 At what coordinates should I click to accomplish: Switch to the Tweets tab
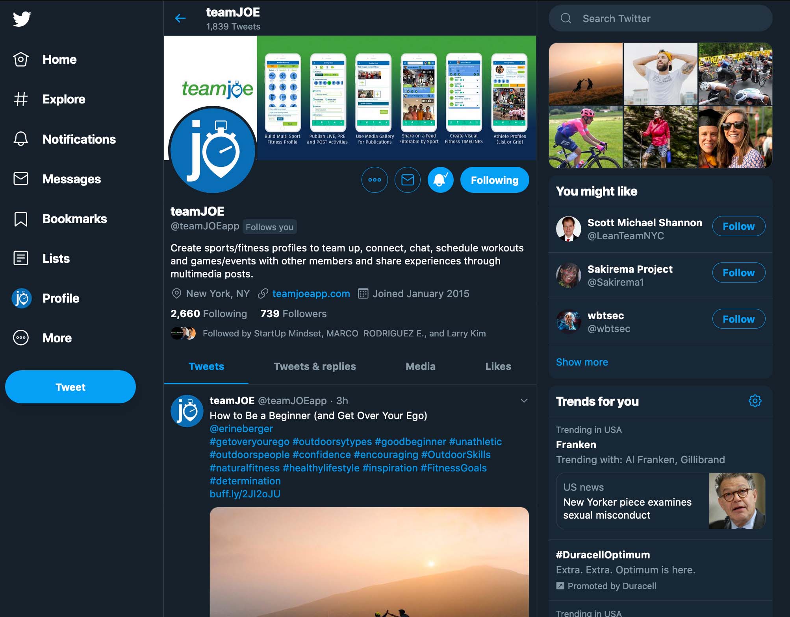pyautogui.click(x=206, y=366)
